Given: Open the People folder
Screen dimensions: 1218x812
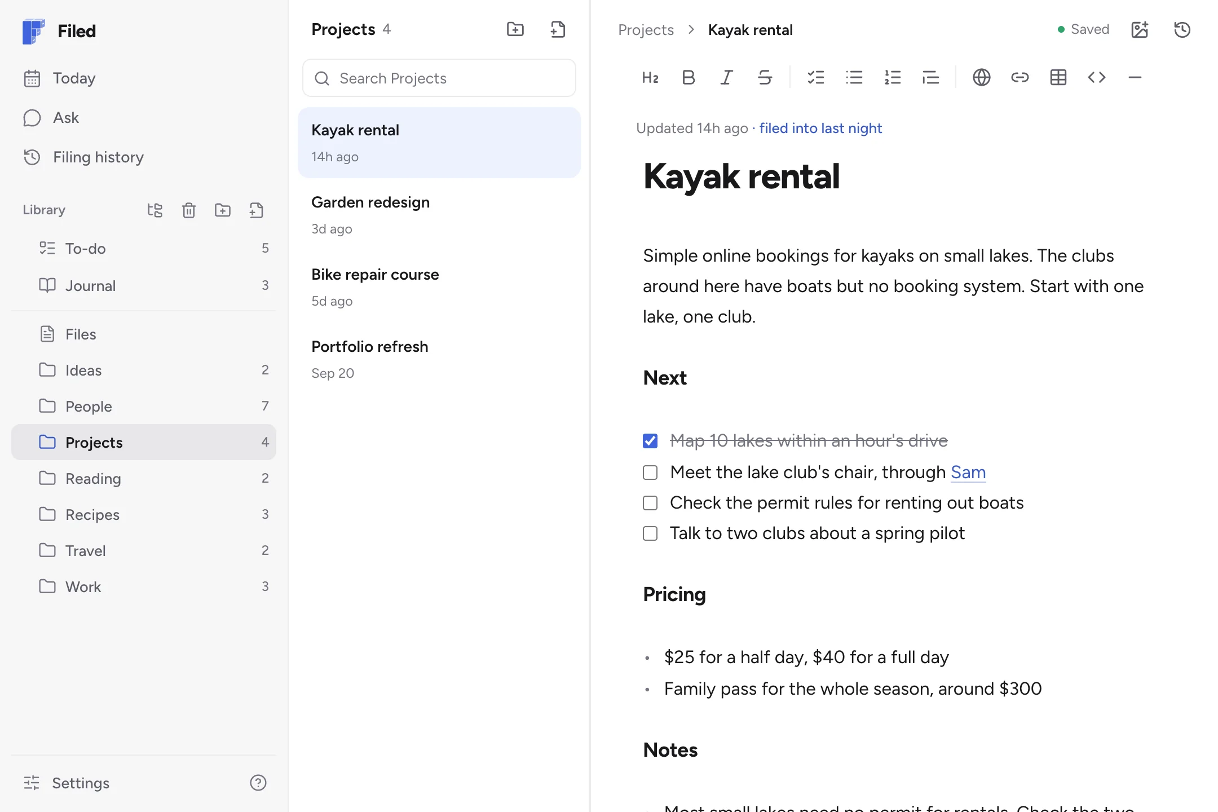Looking at the screenshot, I should (144, 406).
